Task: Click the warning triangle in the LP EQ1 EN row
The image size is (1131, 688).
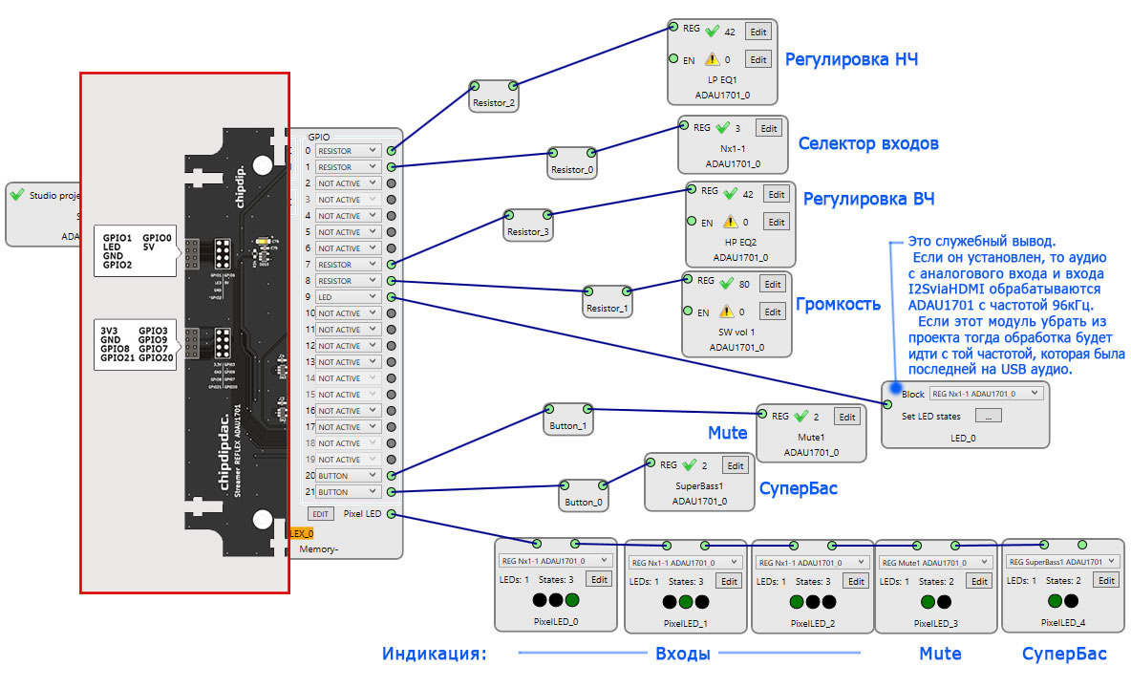Action: 710,60
